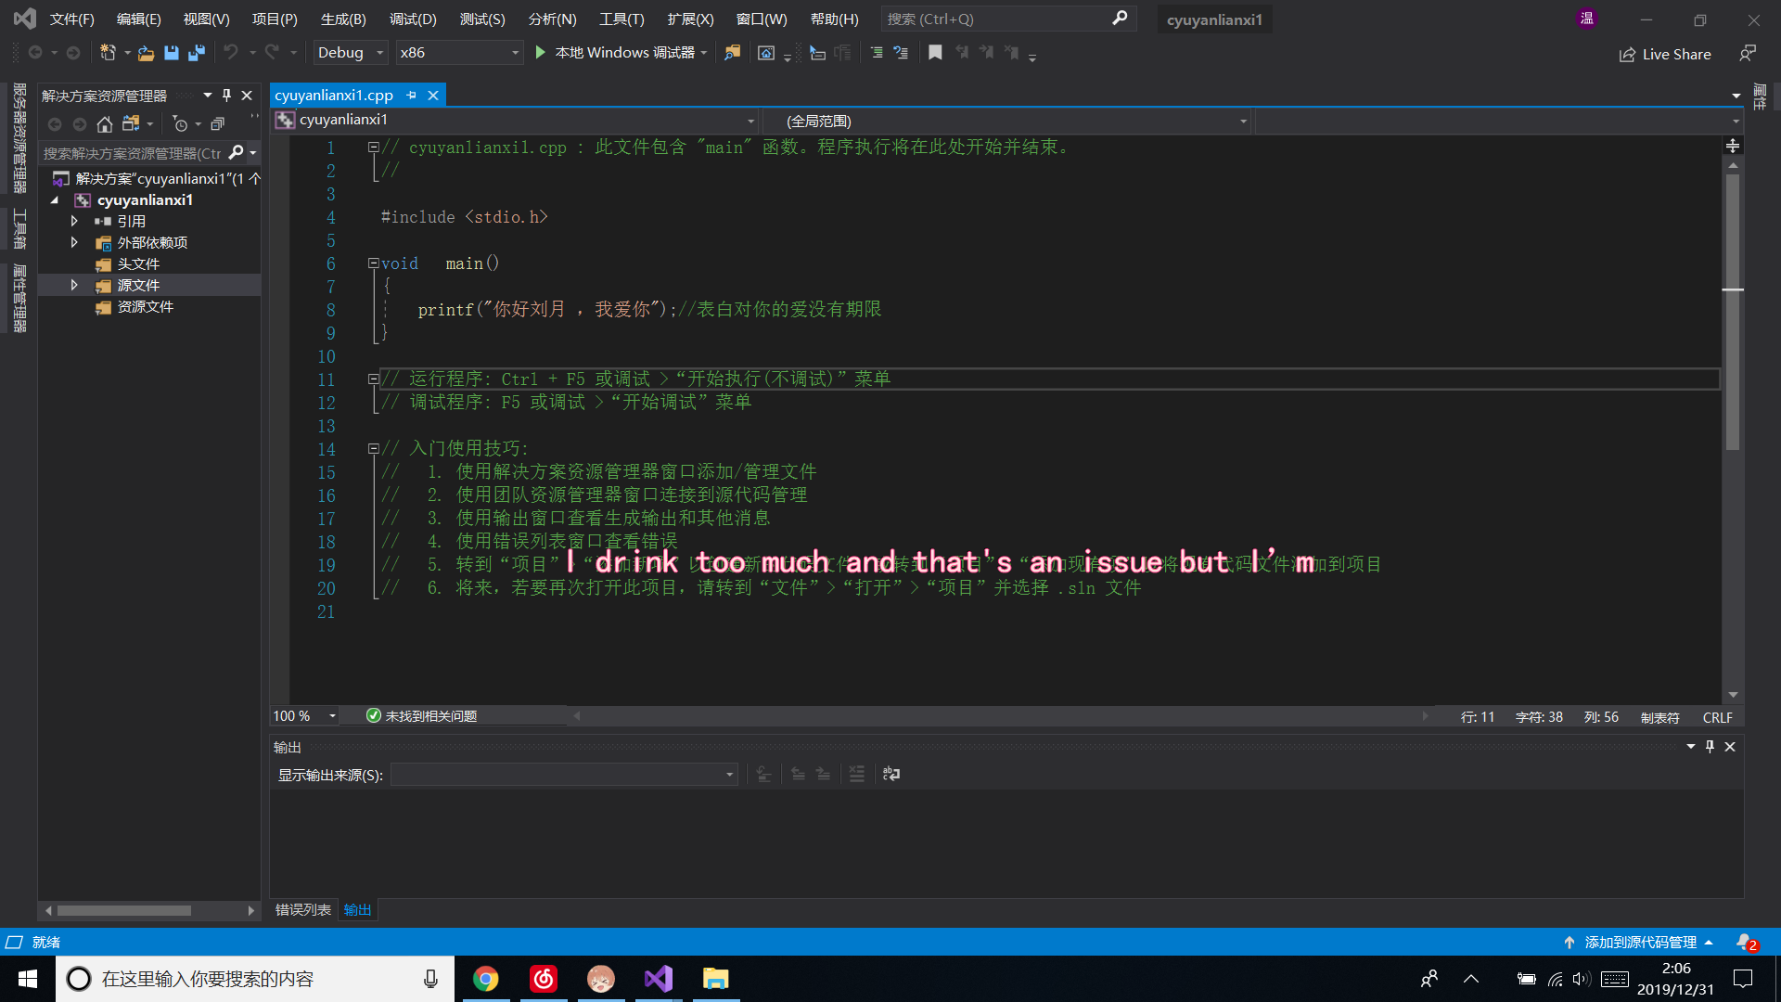Toggle auto-hide pin on Output panel

coord(1711,746)
